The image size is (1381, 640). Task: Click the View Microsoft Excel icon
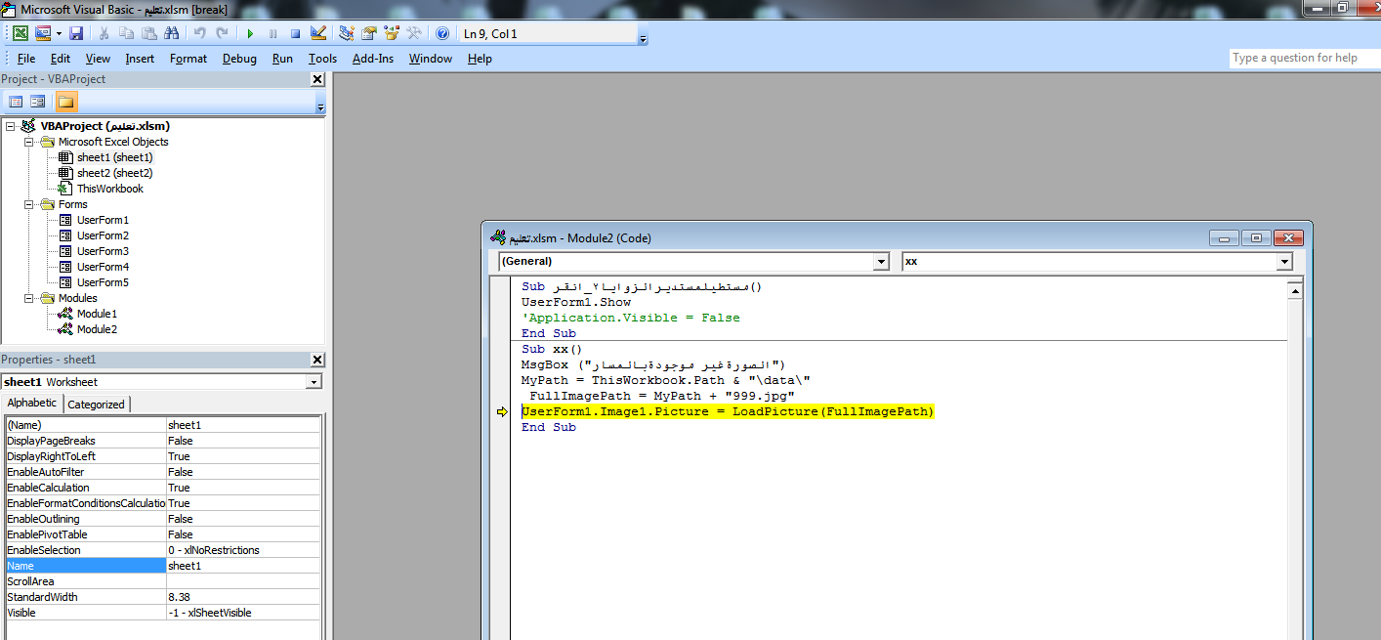click(x=20, y=33)
